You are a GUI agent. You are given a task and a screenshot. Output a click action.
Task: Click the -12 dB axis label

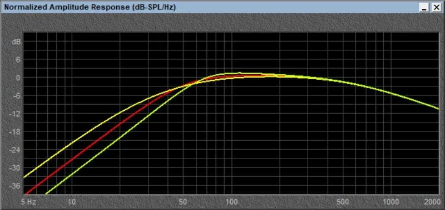pos(16,114)
